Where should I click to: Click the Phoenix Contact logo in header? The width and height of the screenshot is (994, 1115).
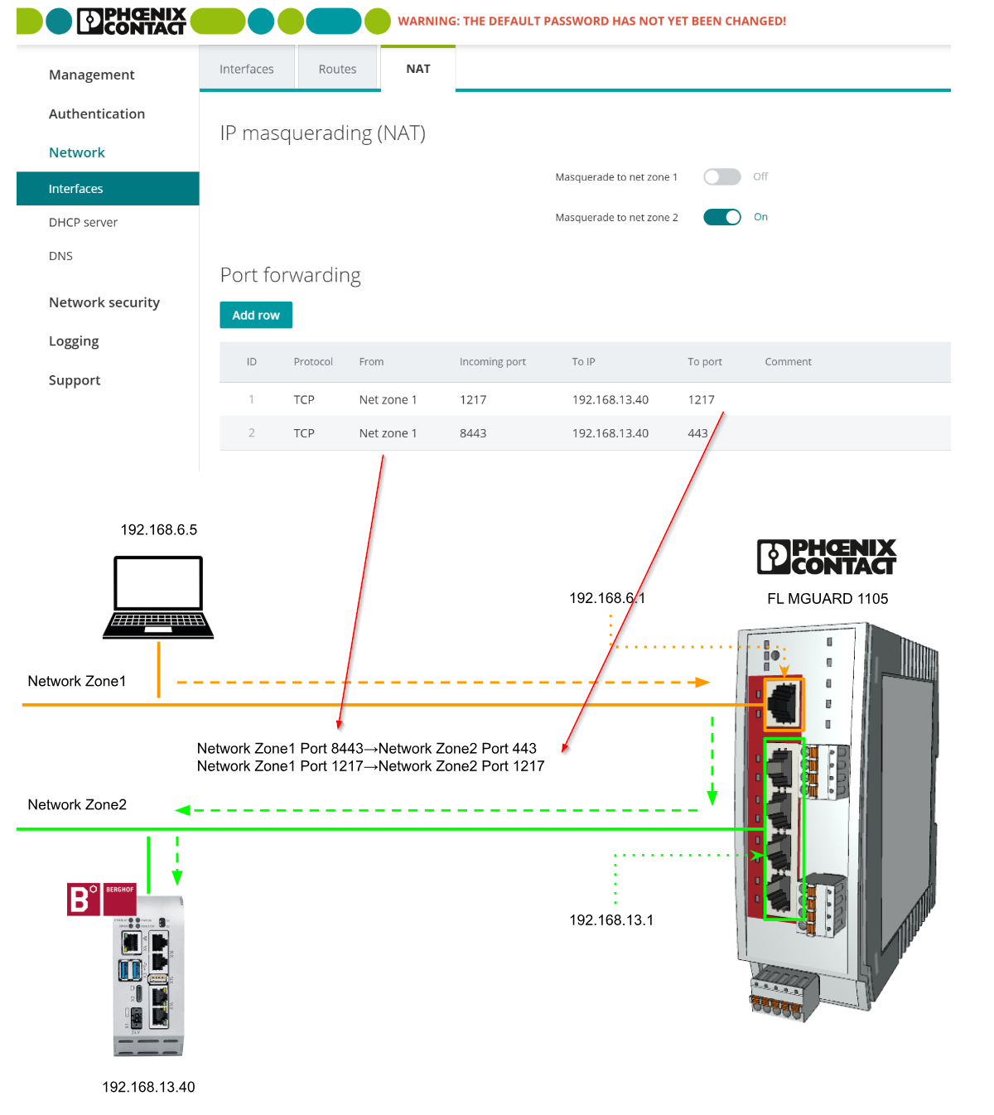click(131, 22)
